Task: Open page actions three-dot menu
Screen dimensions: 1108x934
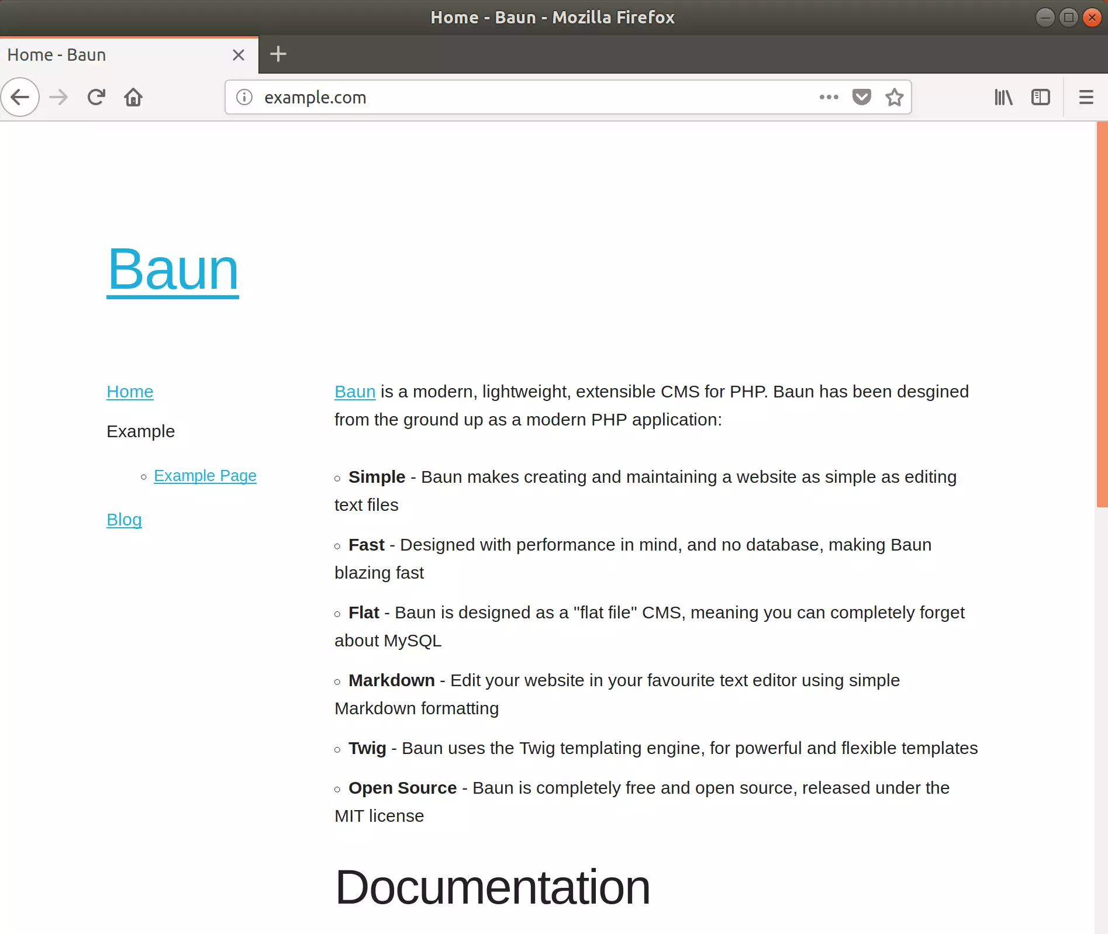Action: pos(829,97)
